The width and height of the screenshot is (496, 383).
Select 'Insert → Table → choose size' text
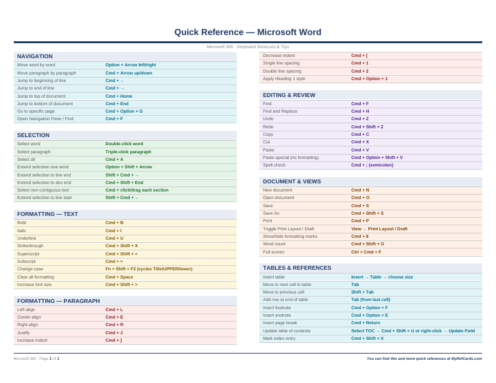coord(382,277)
